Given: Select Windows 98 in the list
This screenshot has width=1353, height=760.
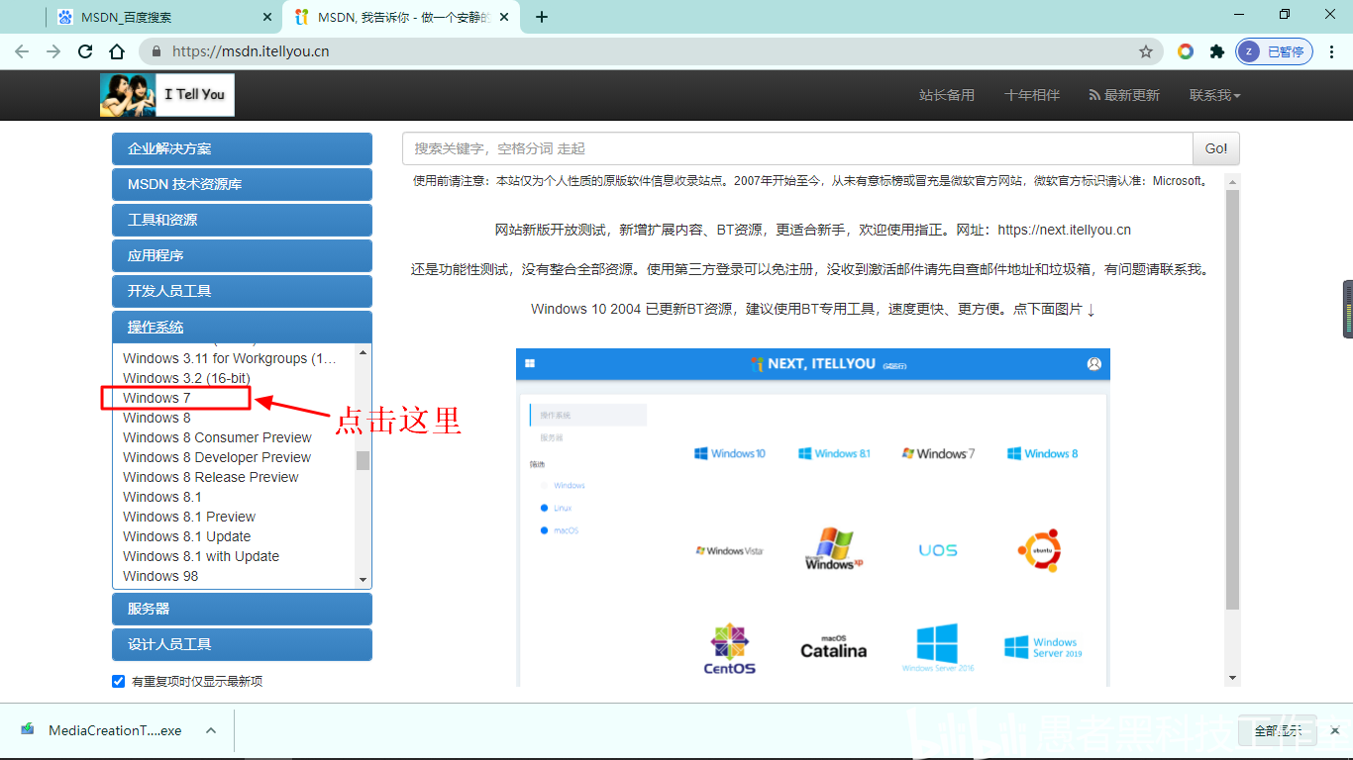Looking at the screenshot, I should tap(160, 576).
